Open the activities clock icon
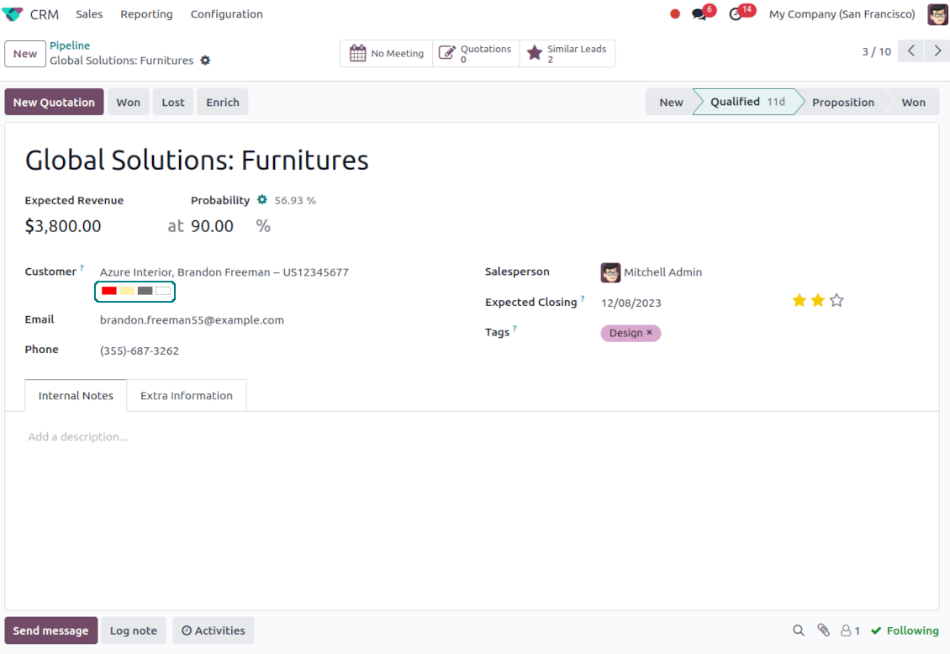Image resolution: width=950 pixels, height=654 pixels. (x=736, y=14)
